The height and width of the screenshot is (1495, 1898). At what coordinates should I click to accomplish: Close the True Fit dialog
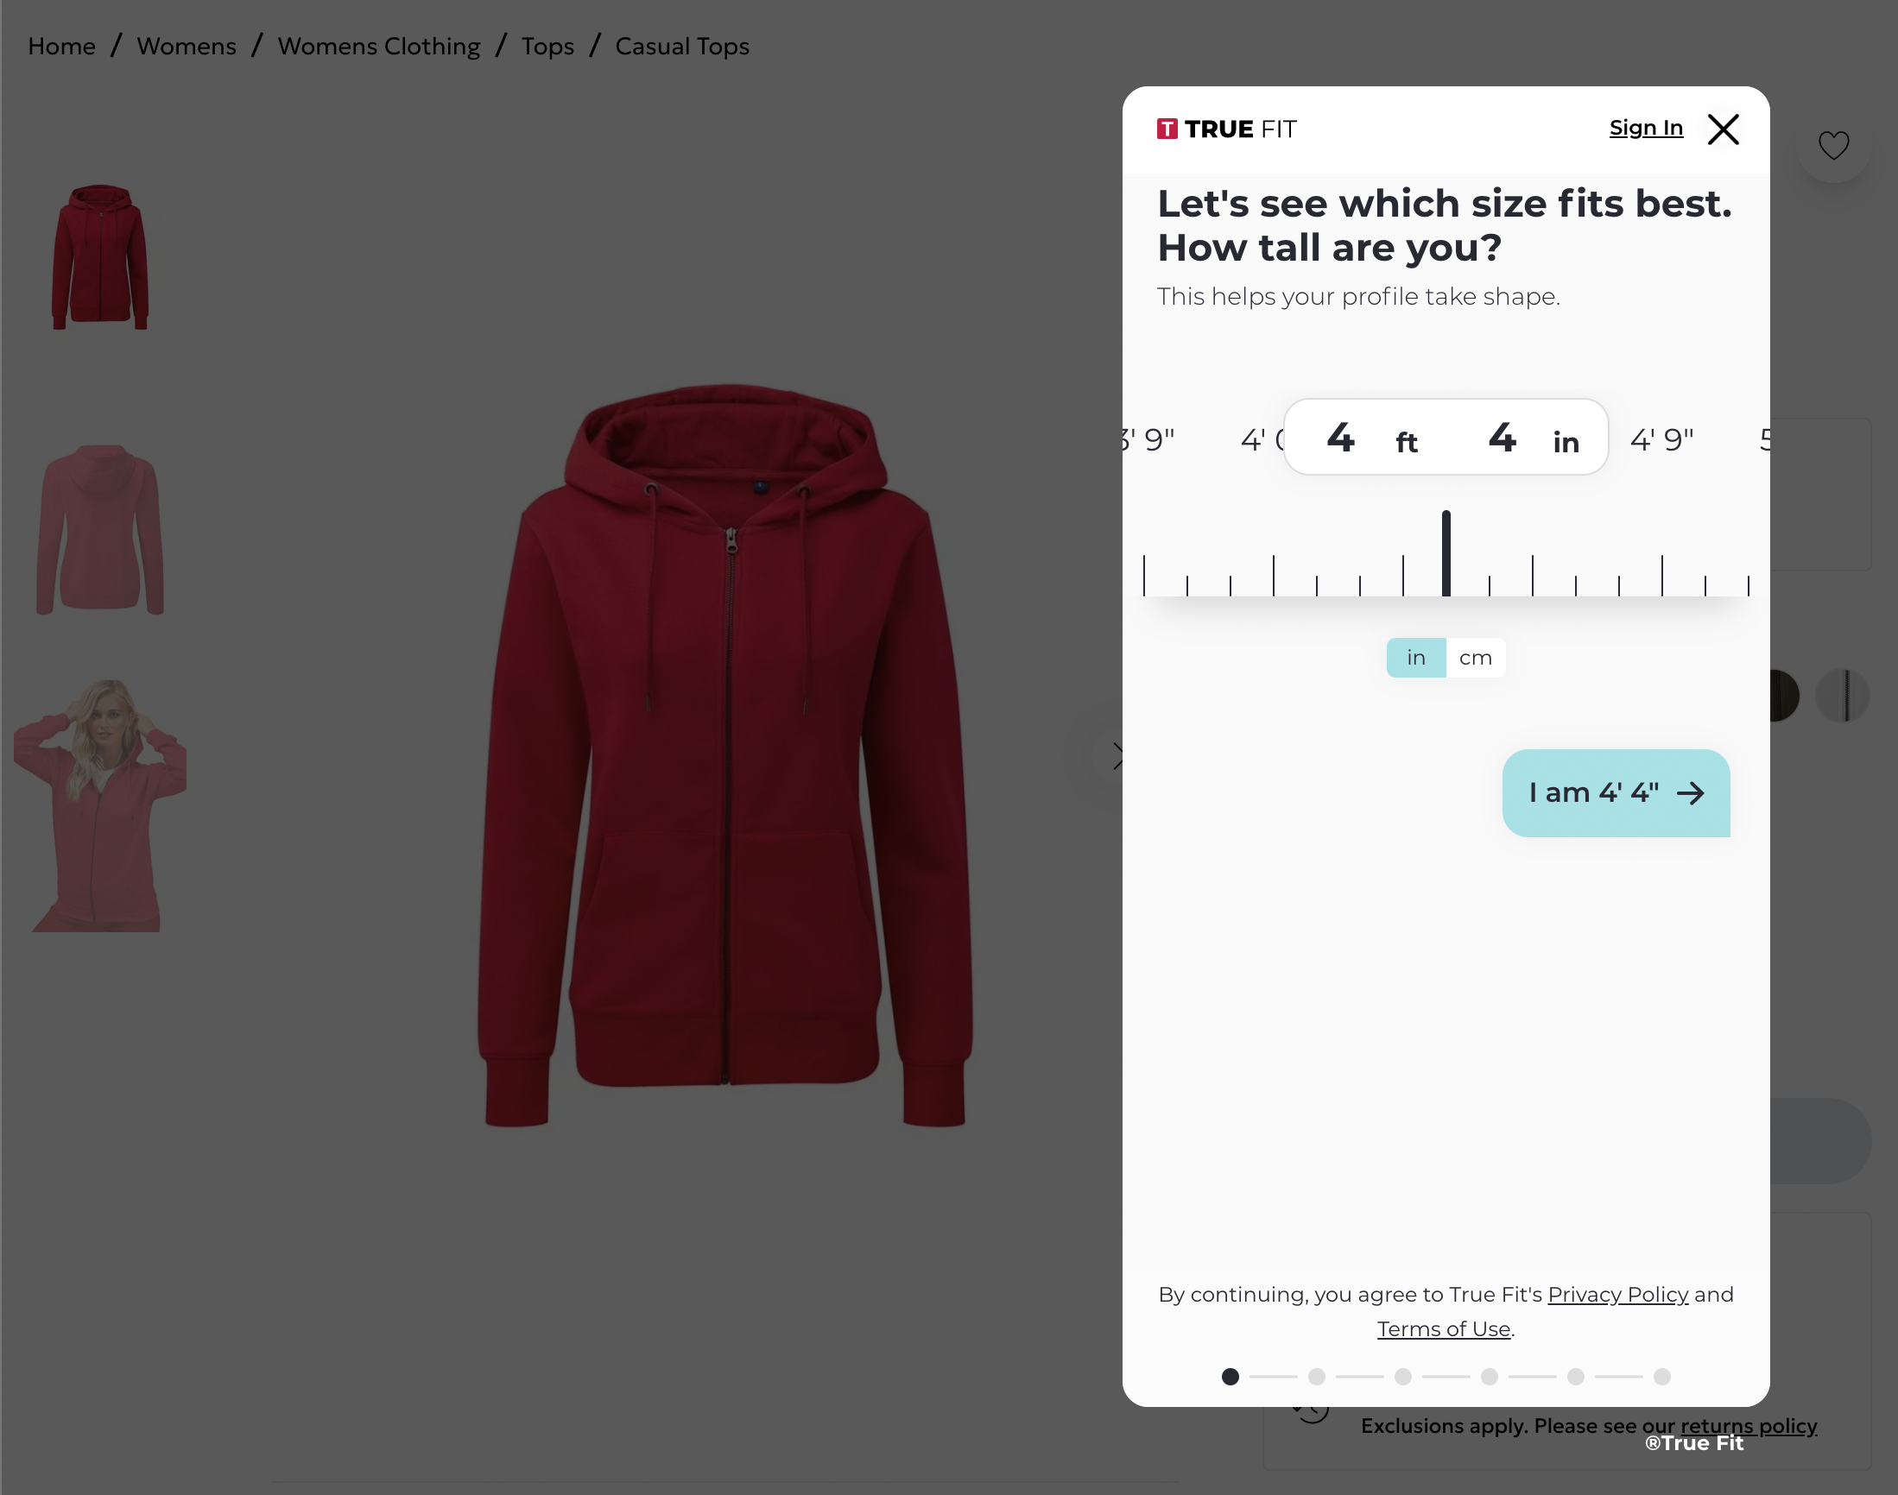point(1723,129)
